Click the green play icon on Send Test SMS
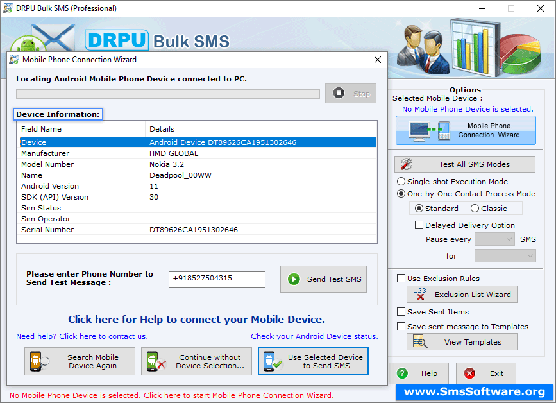556x403 pixels. 294,279
